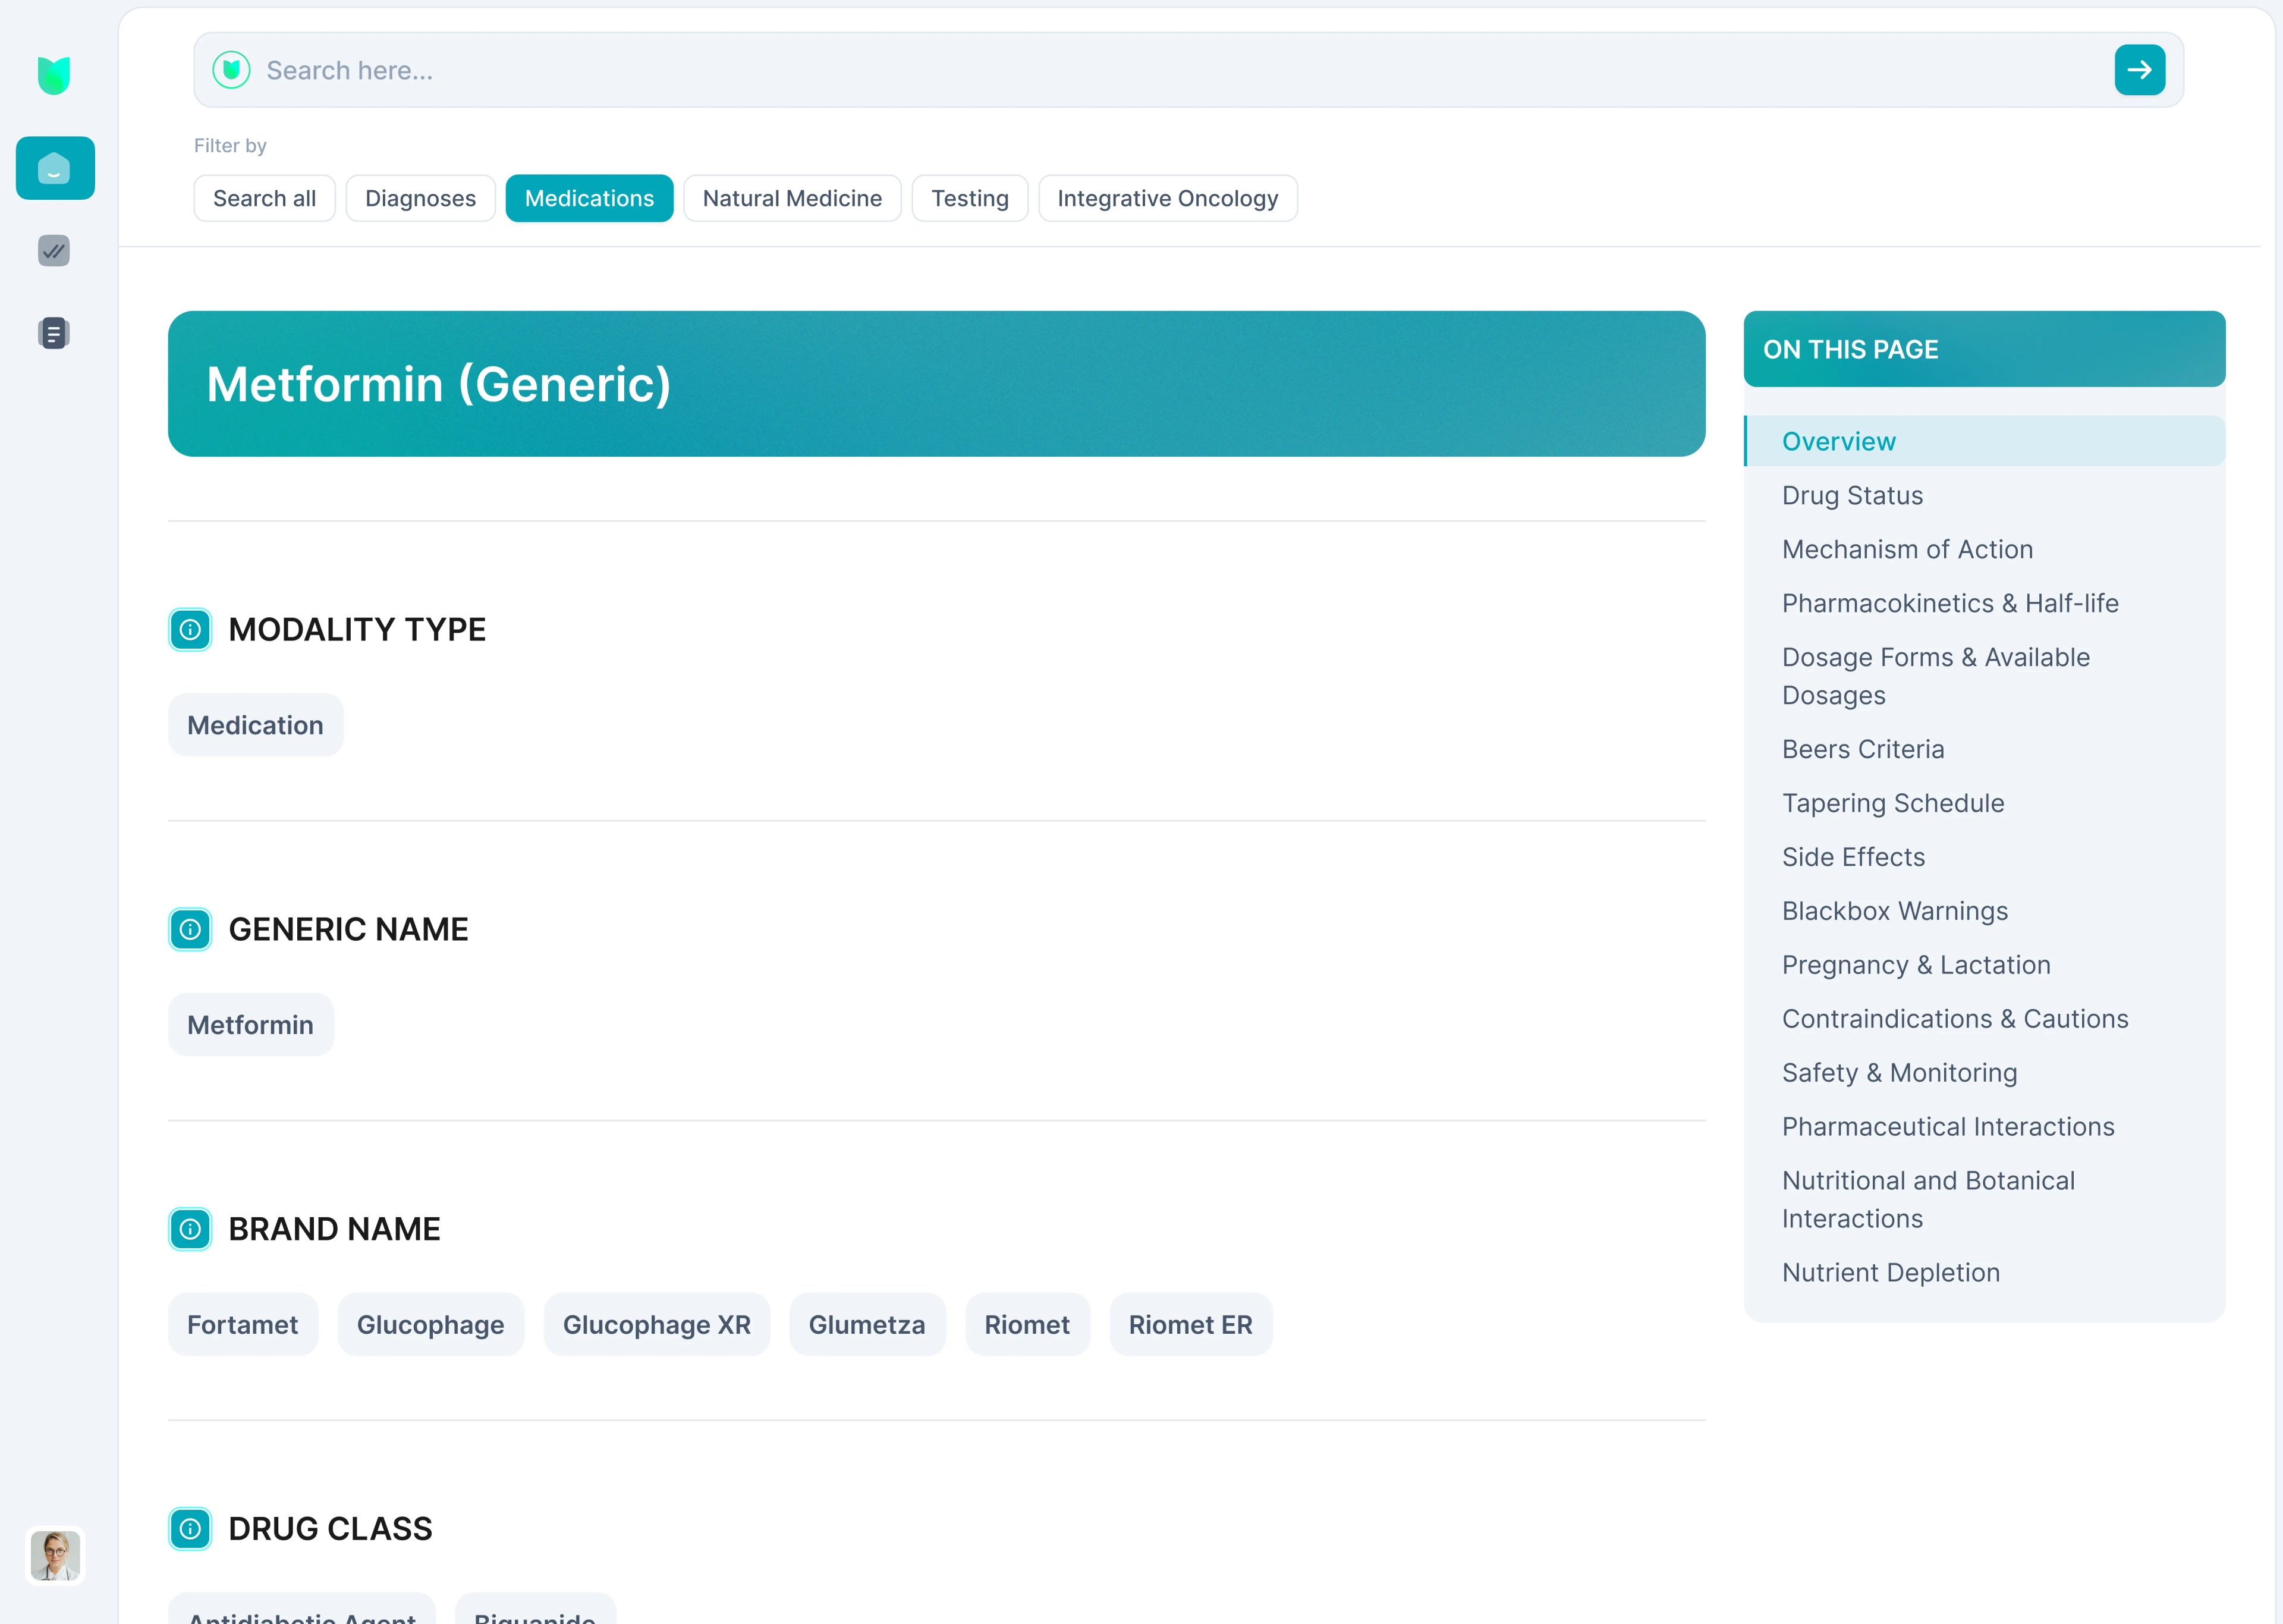Image resolution: width=2283 pixels, height=1624 pixels.
Task: Go to Dosage Forms & Available Dosages
Action: click(x=1936, y=676)
